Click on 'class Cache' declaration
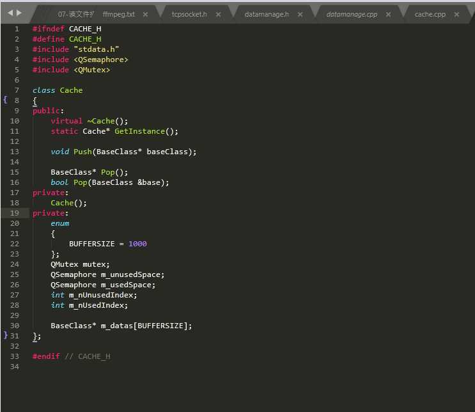The image size is (475, 412). (58, 90)
